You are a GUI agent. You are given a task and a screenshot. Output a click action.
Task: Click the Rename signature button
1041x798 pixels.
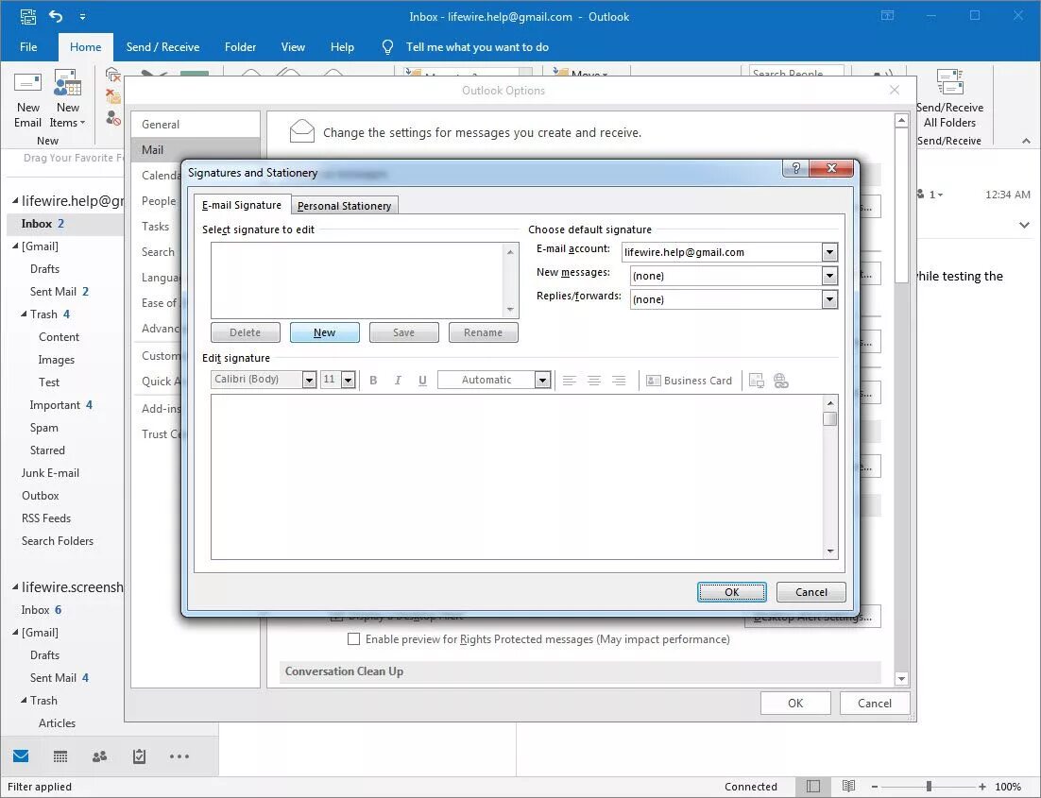point(483,332)
